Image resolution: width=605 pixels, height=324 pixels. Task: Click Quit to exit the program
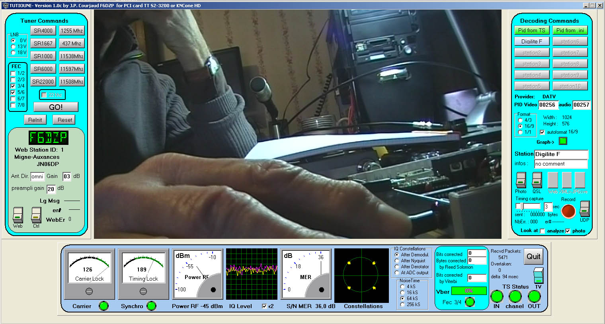(533, 256)
